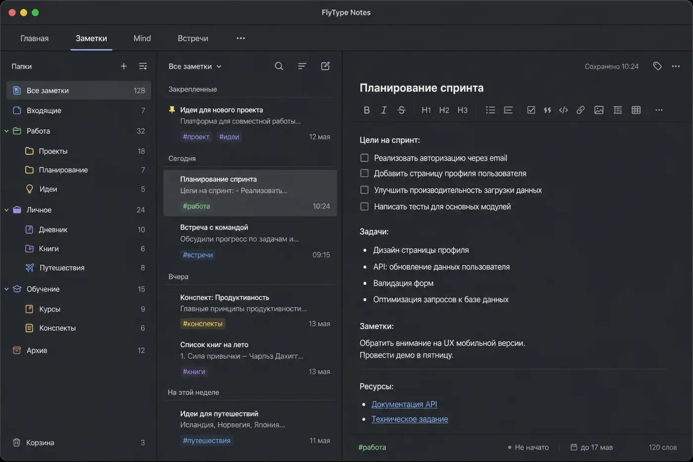693x462 pixels.
Task: Switch to the Заметки tab
Action: coord(91,38)
